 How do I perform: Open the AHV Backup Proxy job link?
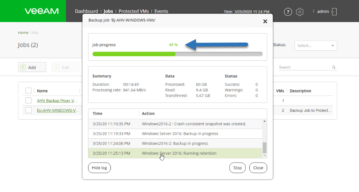(57, 101)
